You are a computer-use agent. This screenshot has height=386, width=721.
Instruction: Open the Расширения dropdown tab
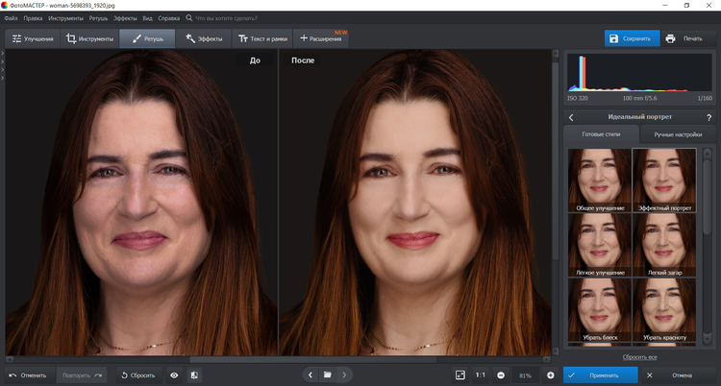click(x=321, y=38)
